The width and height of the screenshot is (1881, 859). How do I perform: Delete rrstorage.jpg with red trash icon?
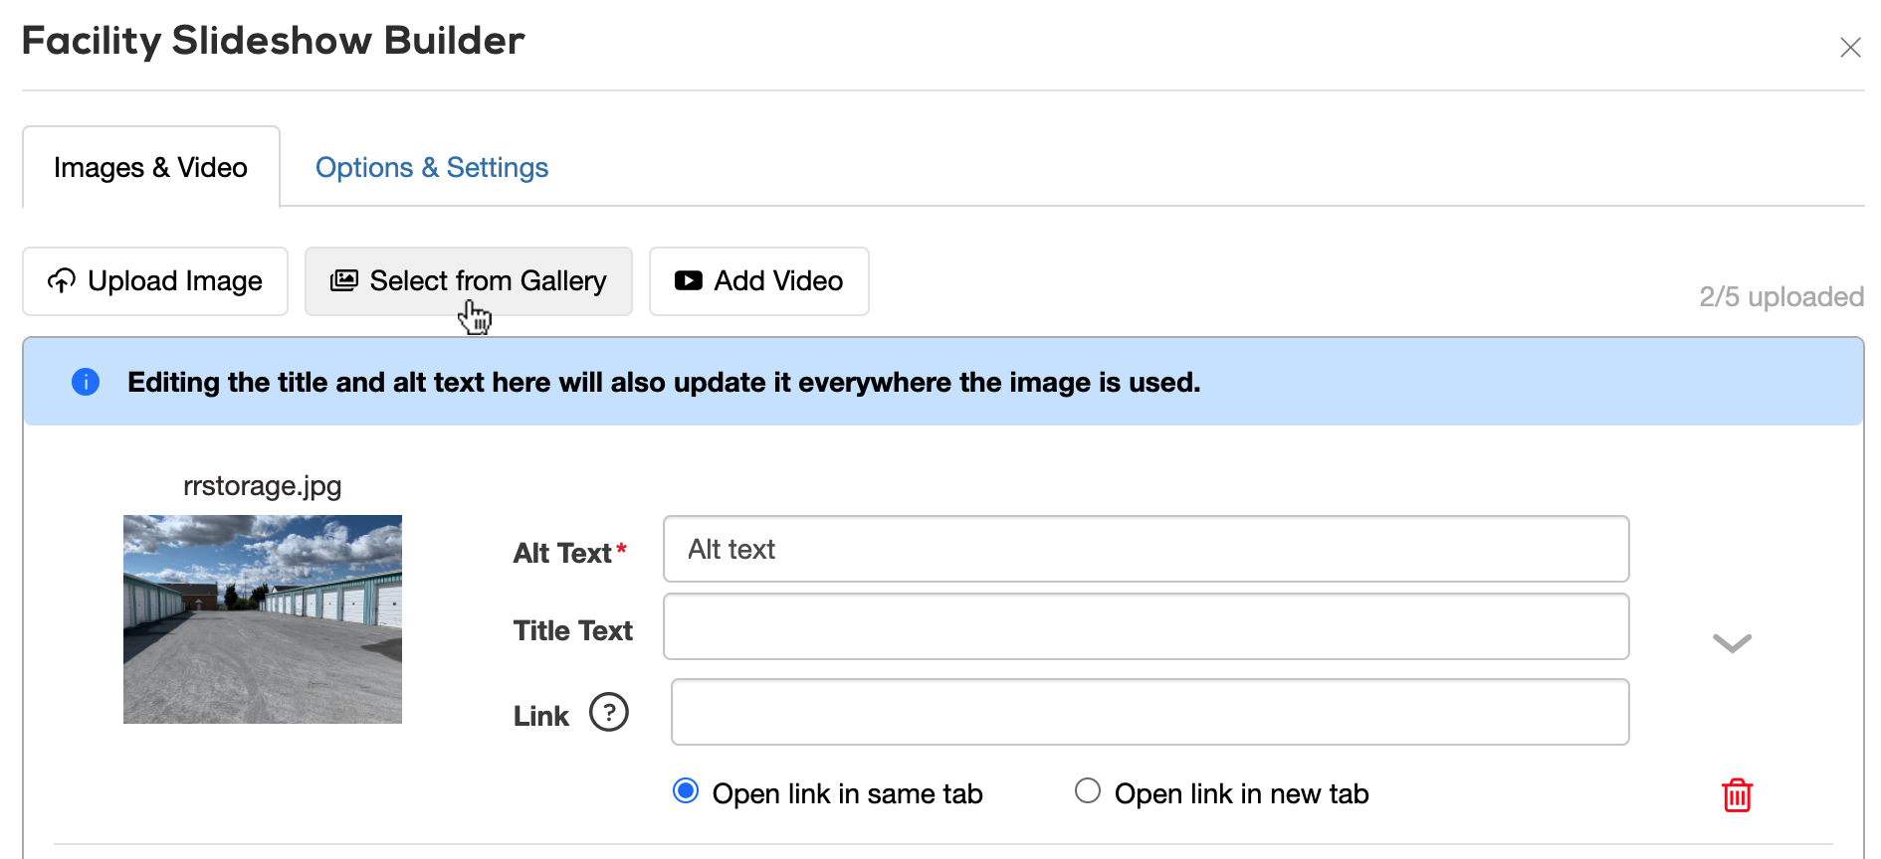[1737, 794]
